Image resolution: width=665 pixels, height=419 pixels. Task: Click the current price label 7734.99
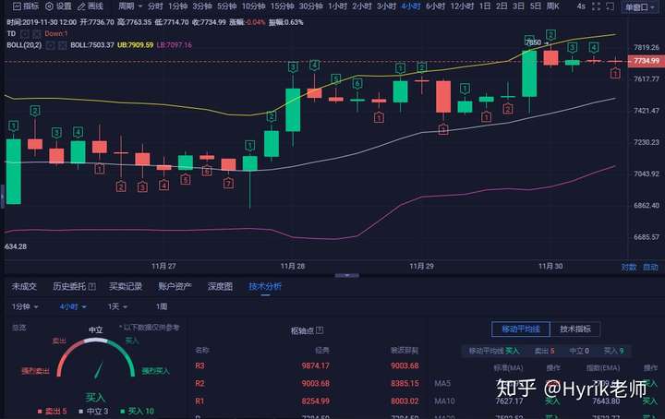tap(646, 61)
